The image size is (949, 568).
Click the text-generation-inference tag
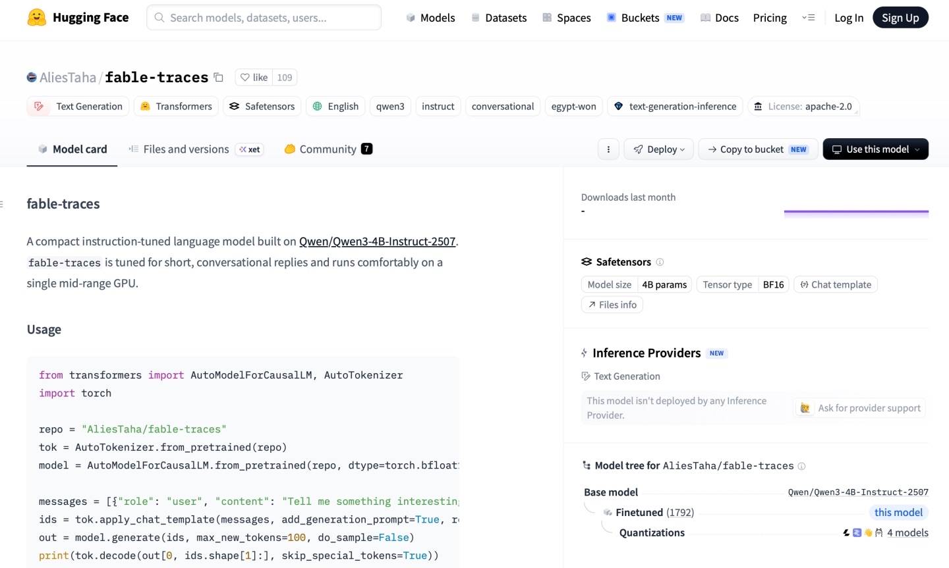[675, 107]
